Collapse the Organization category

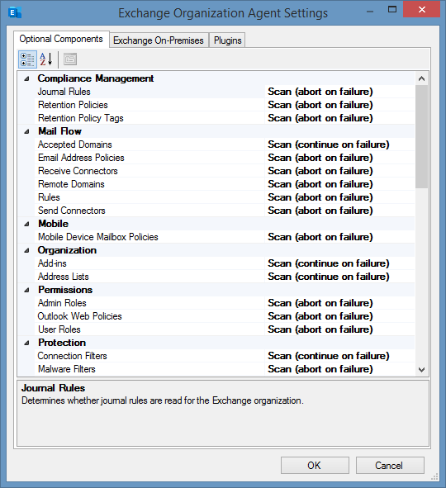coord(26,250)
